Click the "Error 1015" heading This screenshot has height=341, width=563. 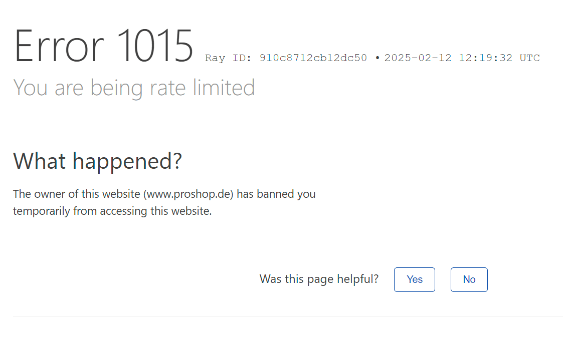104,46
